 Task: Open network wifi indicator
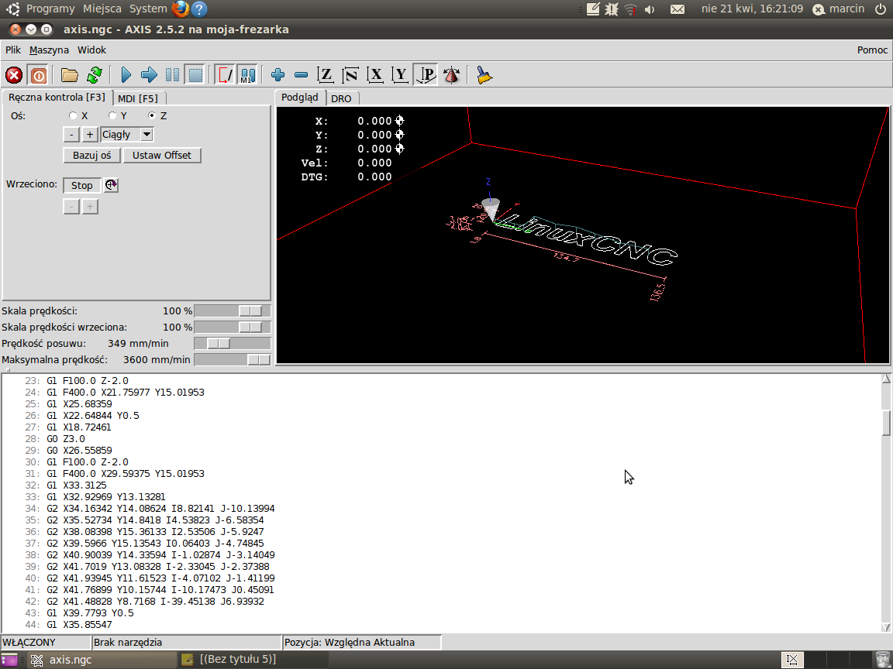click(630, 9)
